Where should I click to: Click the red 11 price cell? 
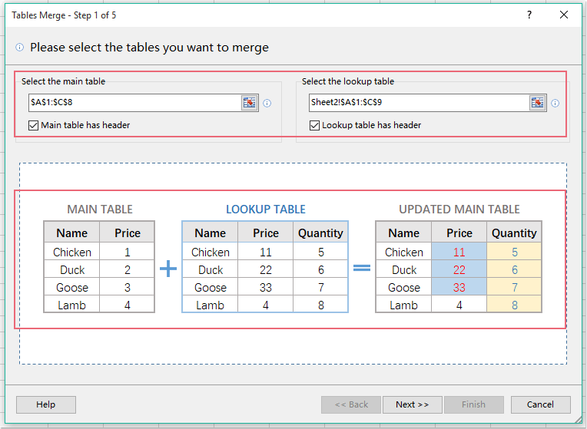coord(459,252)
